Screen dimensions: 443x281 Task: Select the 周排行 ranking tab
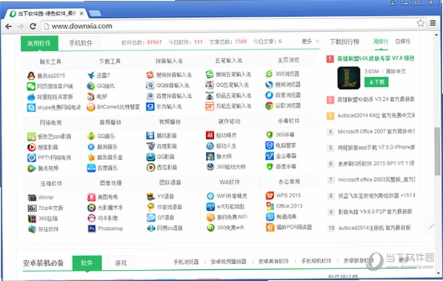click(x=381, y=42)
